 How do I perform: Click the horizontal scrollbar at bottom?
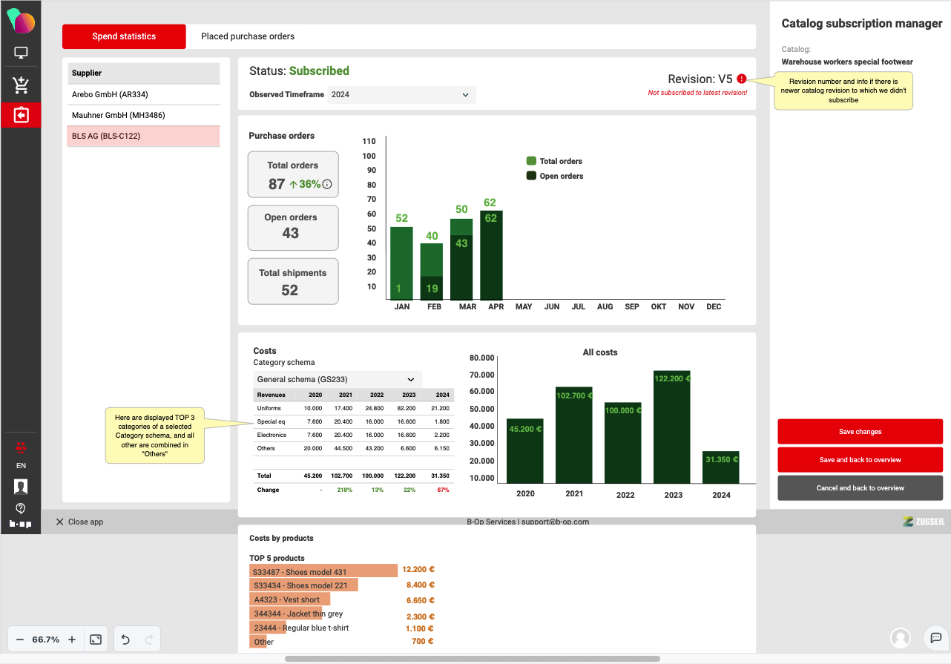pos(472,659)
